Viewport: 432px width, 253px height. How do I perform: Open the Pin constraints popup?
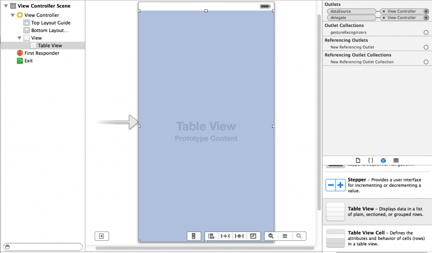coord(225,236)
